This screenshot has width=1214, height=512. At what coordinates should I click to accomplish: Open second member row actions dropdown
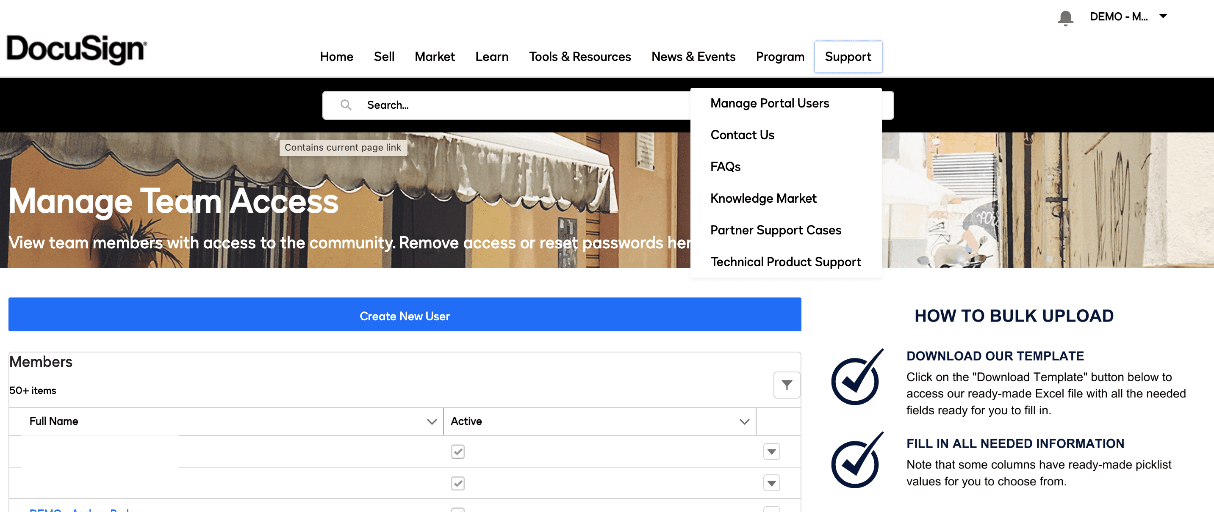(771, 483)
